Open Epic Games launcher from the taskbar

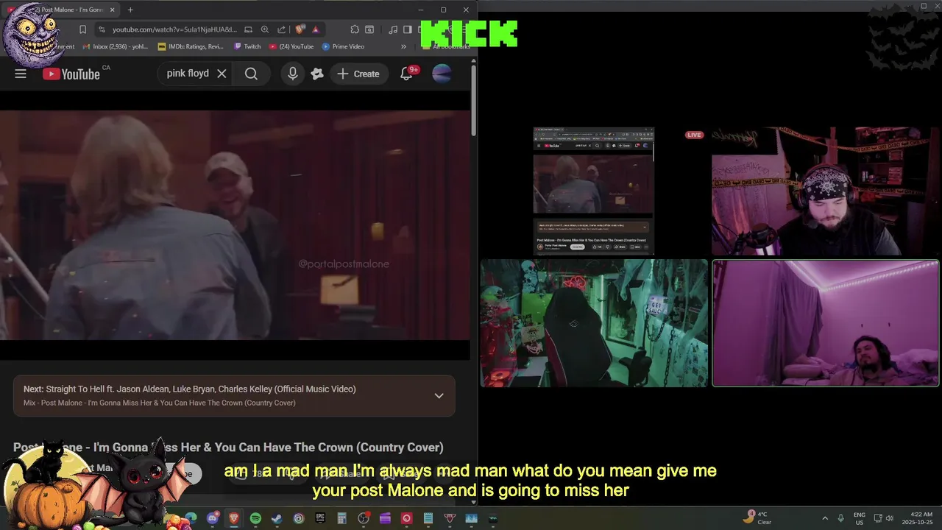coord(320,518)
